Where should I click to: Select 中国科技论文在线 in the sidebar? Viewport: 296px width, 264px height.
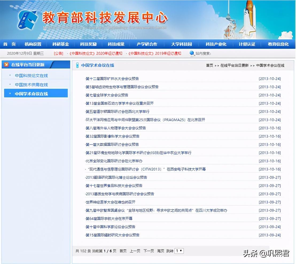(31, 75)
